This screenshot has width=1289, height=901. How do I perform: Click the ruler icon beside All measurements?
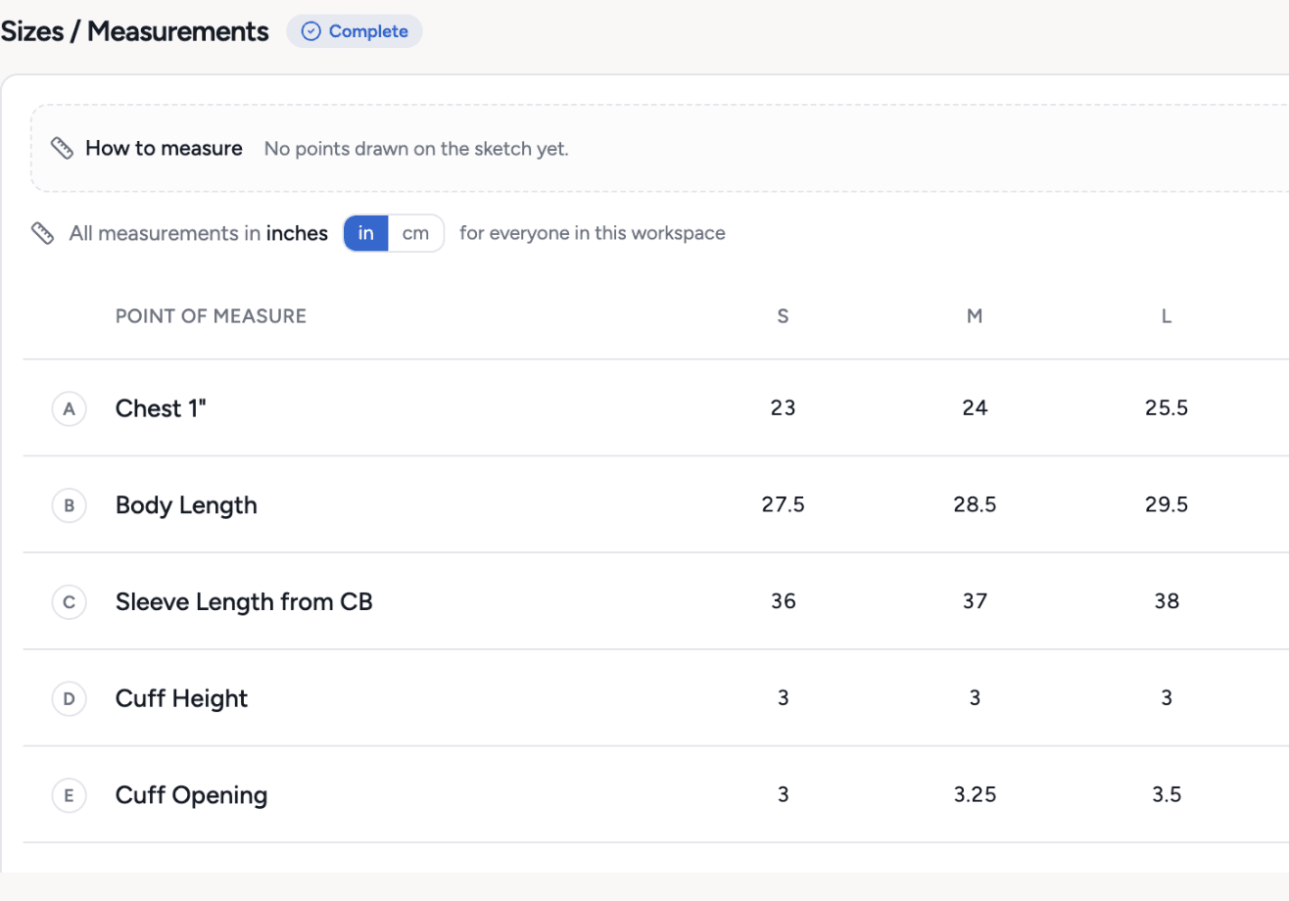(42, 233)
